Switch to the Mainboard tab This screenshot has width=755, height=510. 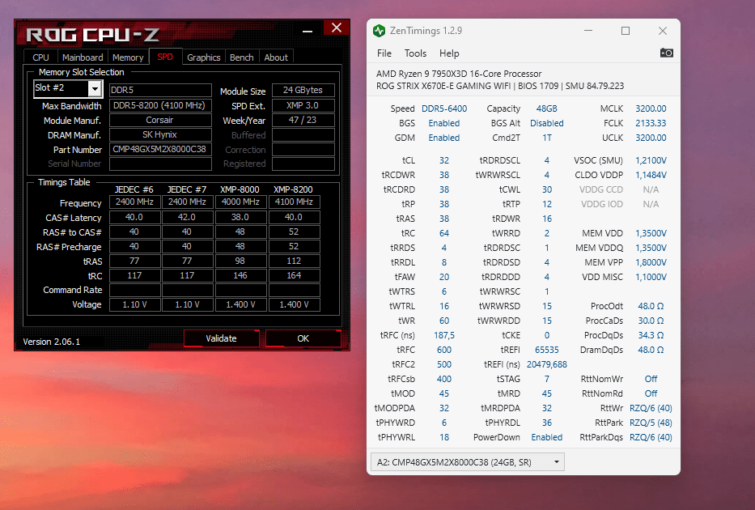(x=83, y=57)
